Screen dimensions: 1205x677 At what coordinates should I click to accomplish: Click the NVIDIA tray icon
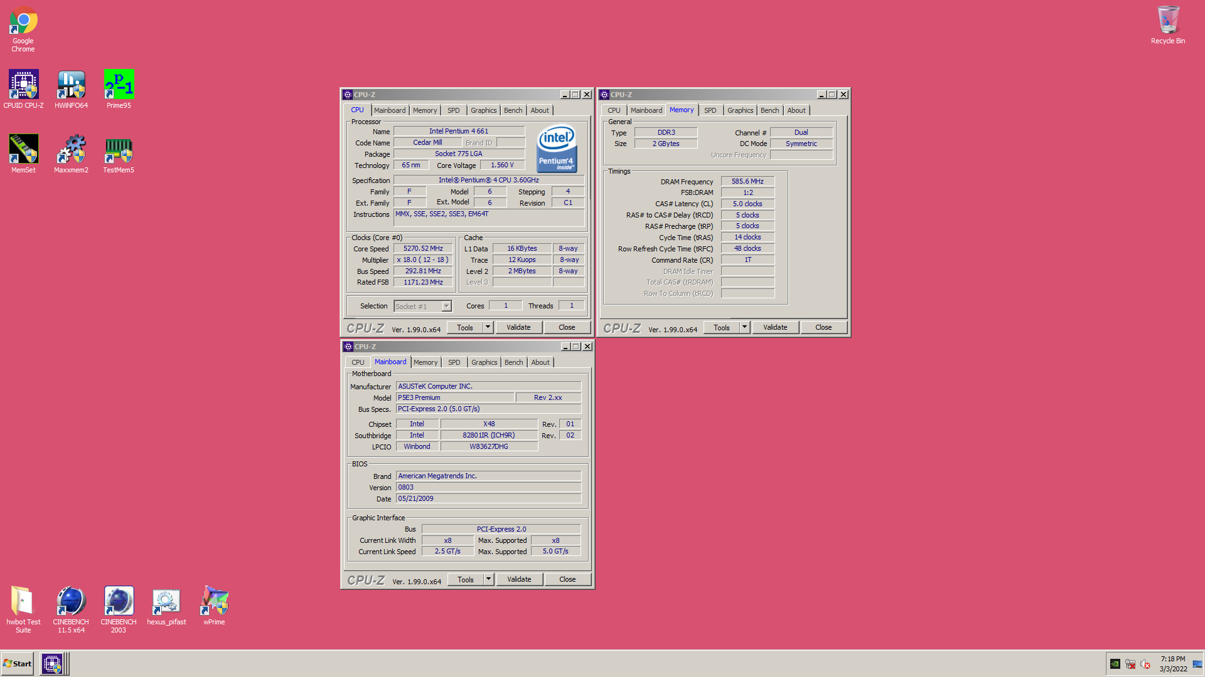click(x=1115, y=664)
